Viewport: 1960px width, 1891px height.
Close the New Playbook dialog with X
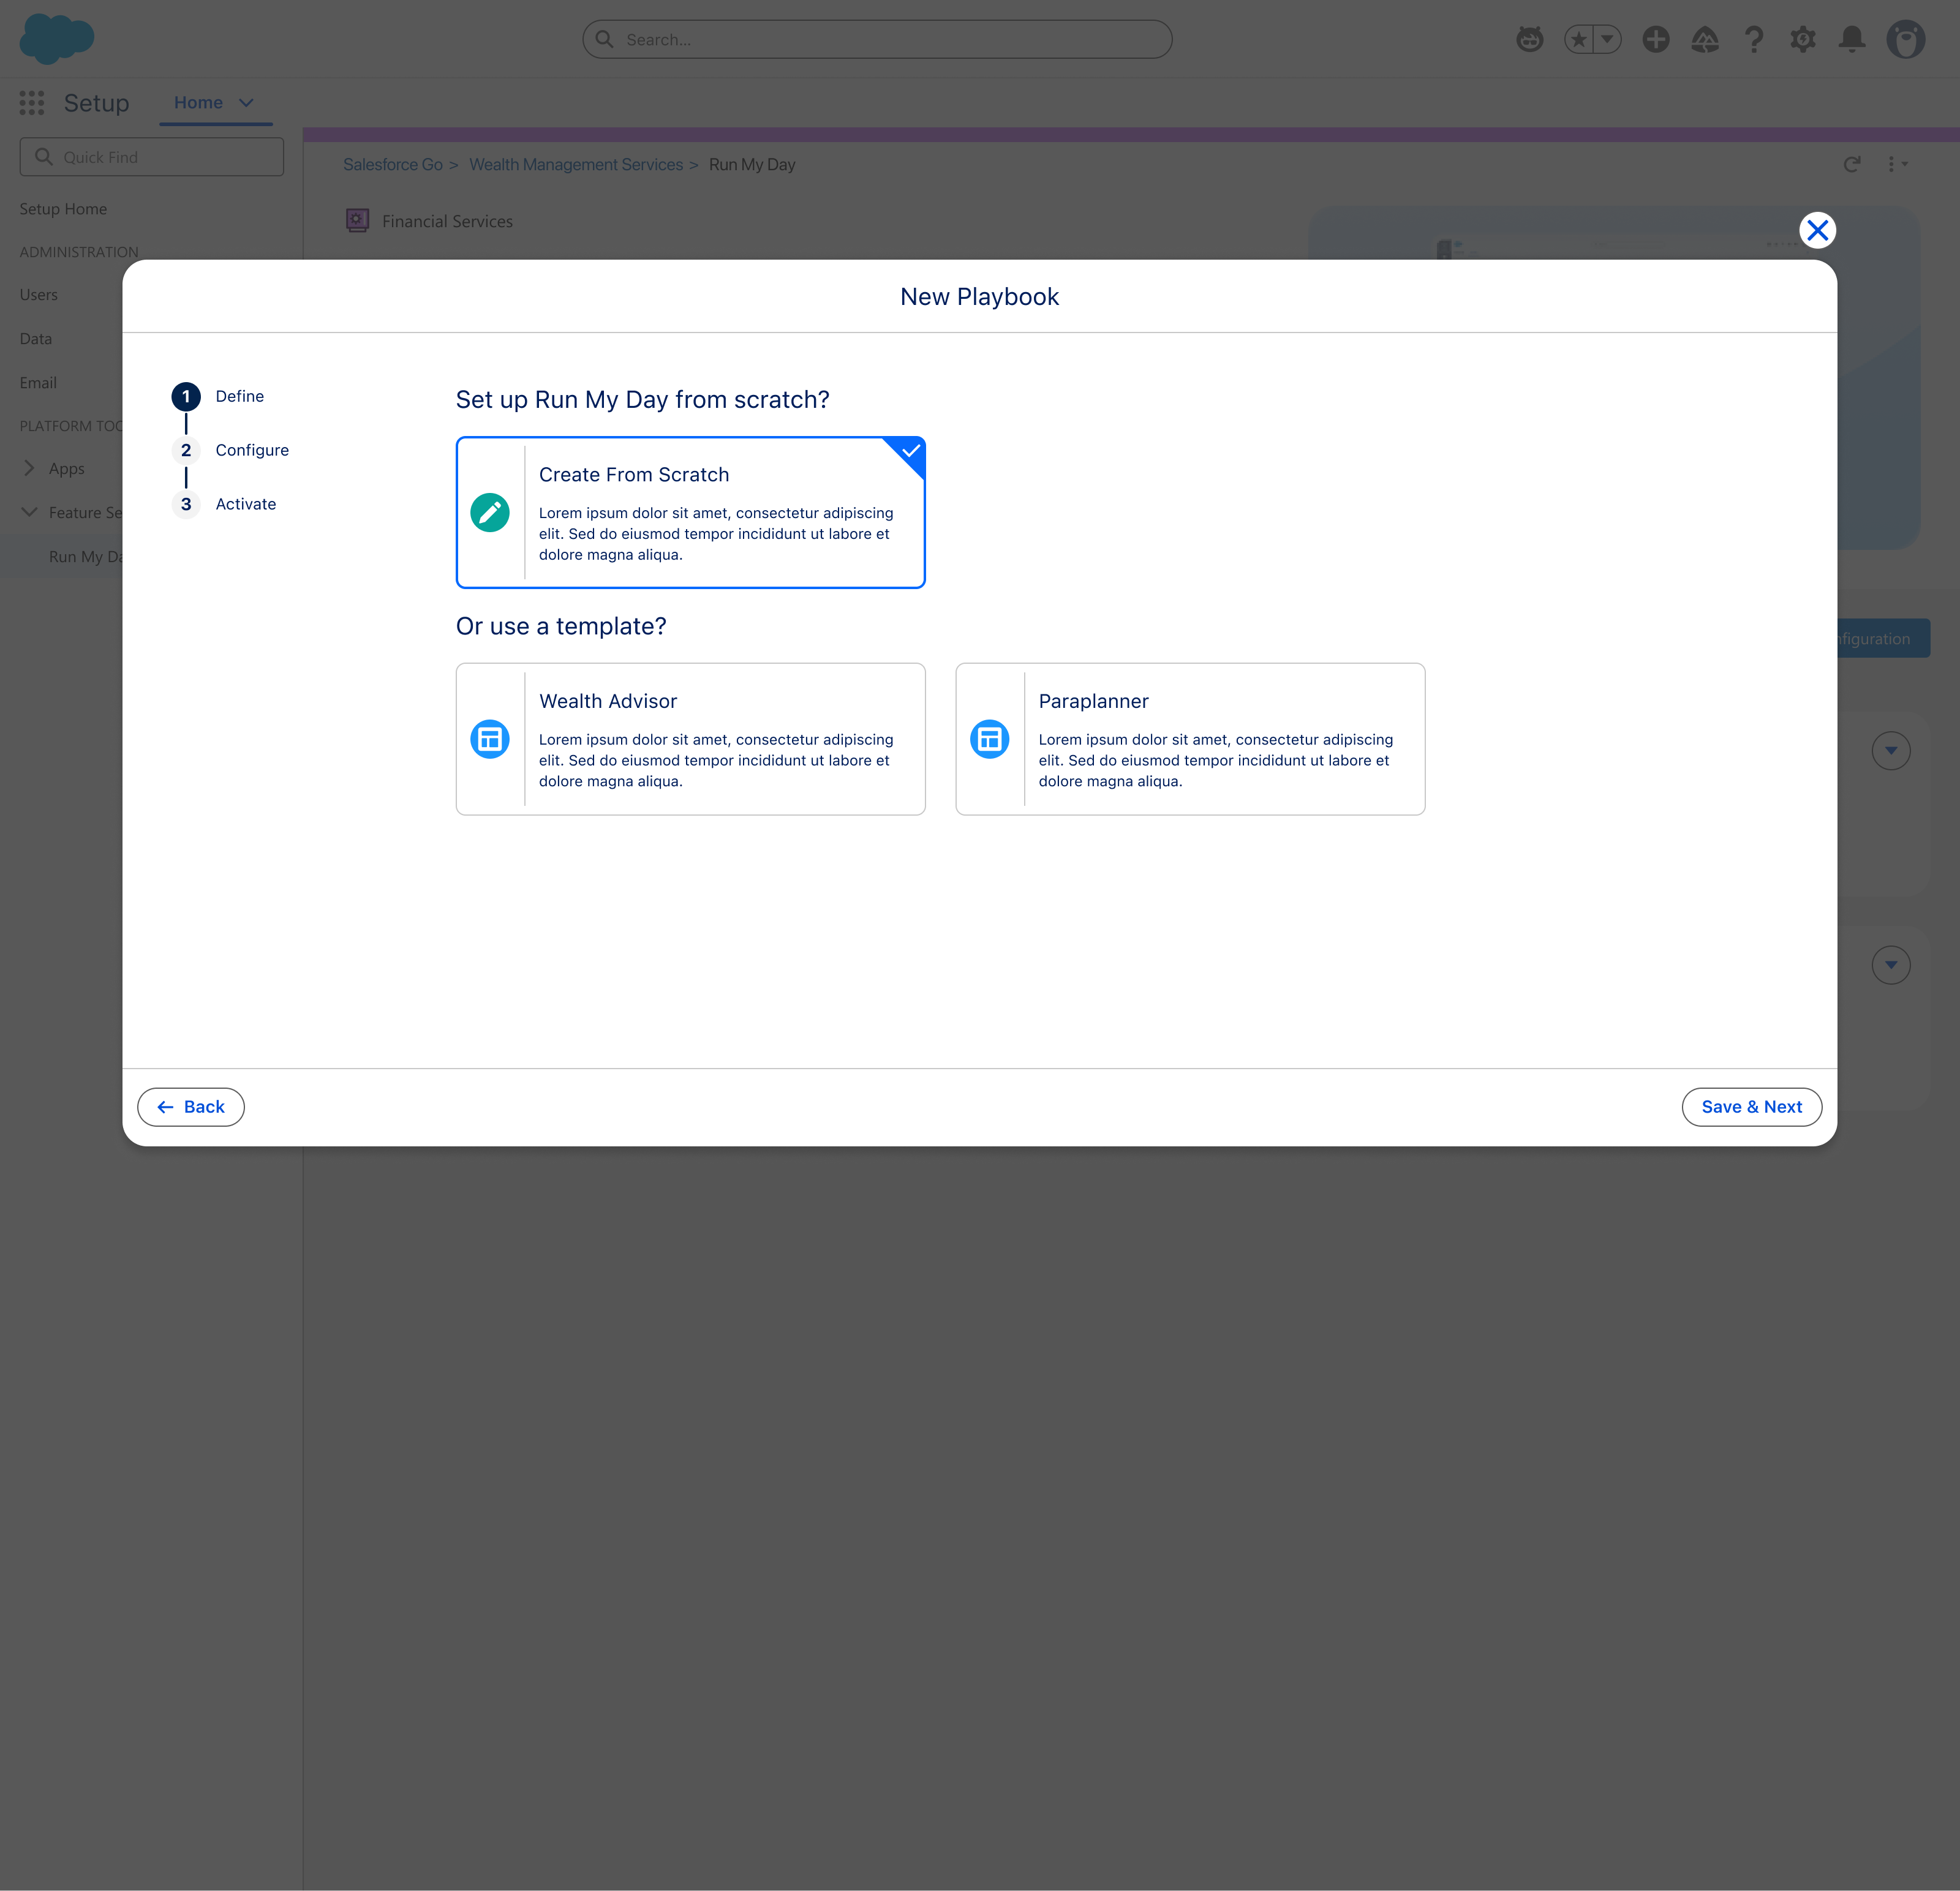(1817, 231)
